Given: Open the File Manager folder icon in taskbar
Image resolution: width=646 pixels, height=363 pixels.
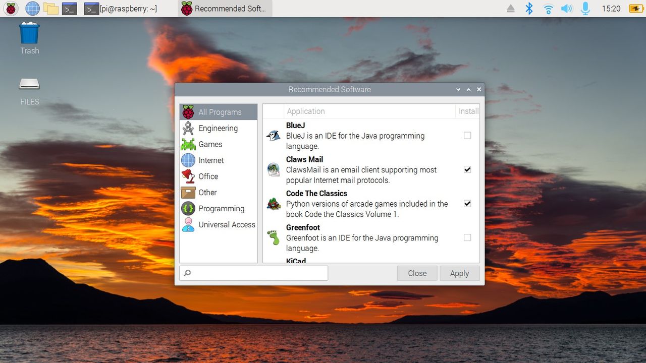Looking at the screenshot, I should (x=50, y=9).
